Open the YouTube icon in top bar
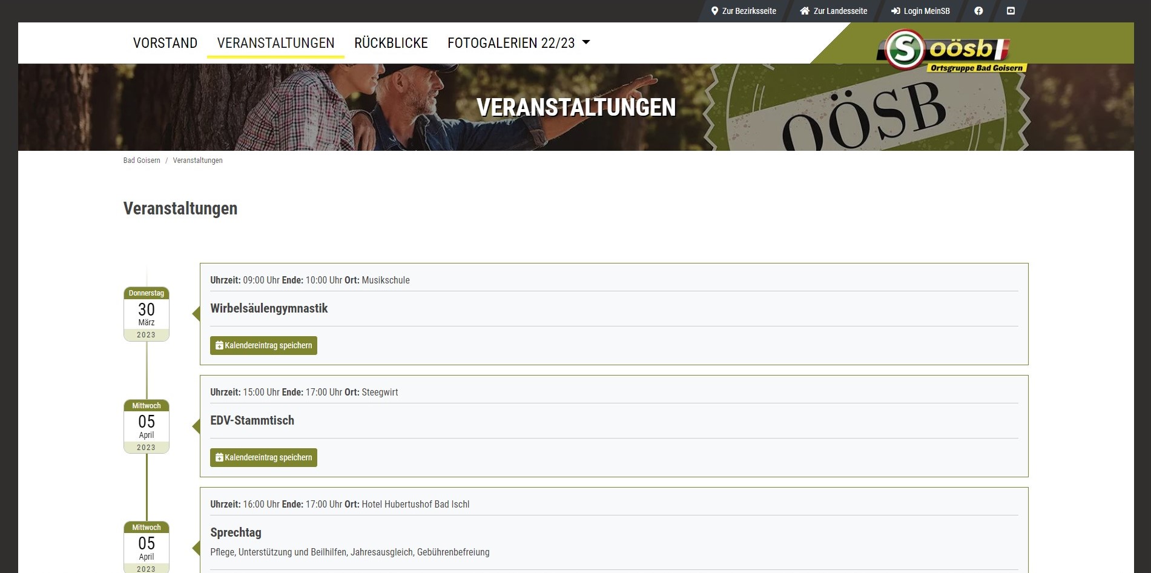Viewport: 1151px width, 573px height. click(1011, 11)
